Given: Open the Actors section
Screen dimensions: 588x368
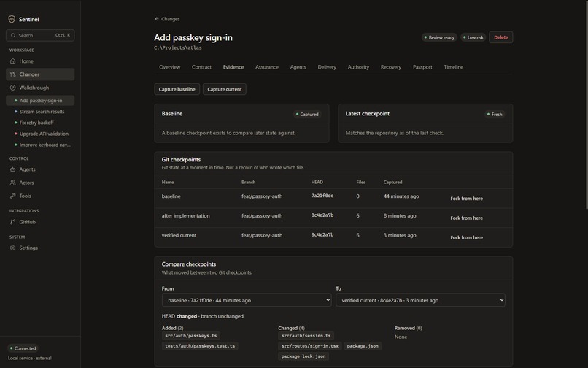Looking at the screenshot, I should coord(40,183).
